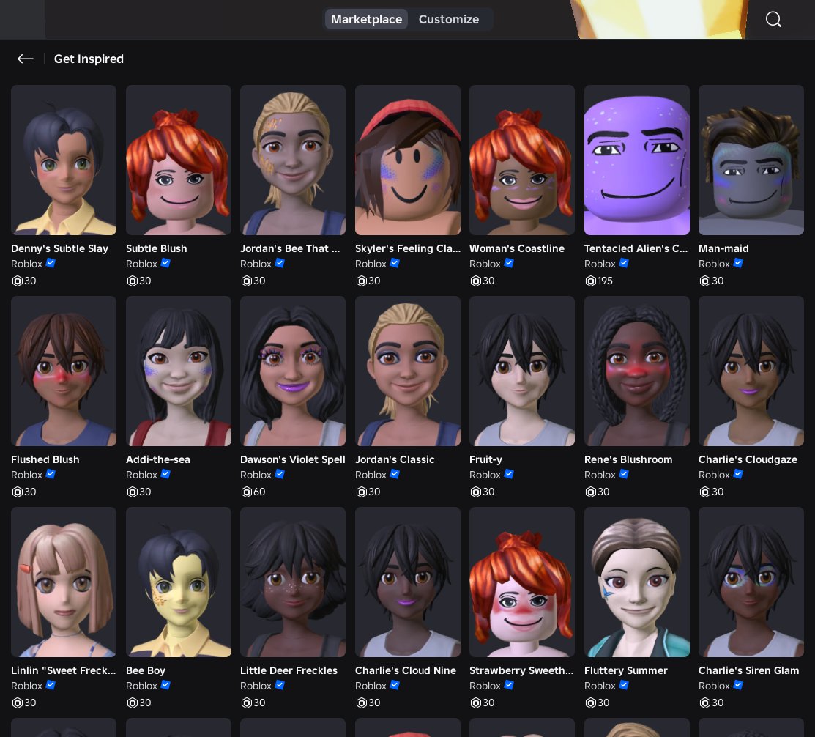Viewport: 815px width, 737px height.
Task: Switch to the Customize tab
Action: click(449, 19)
